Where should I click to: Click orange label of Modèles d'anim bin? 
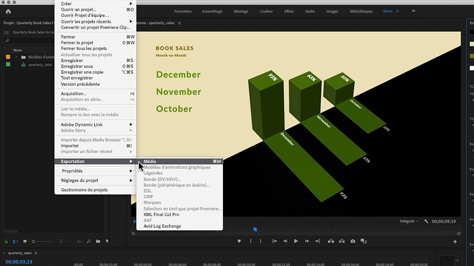click(8, 57)
